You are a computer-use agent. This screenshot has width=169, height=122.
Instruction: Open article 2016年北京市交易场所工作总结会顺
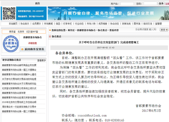pos(19,102)
